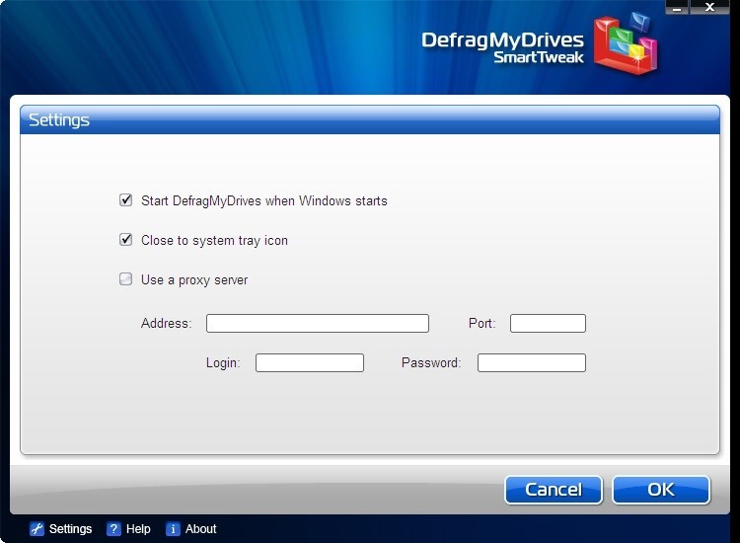Click the question mark Help icon

point(113,529)
